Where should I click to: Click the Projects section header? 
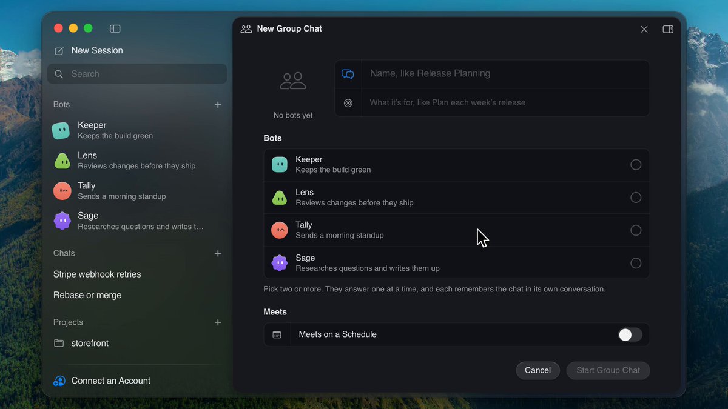tap(68, 322)
